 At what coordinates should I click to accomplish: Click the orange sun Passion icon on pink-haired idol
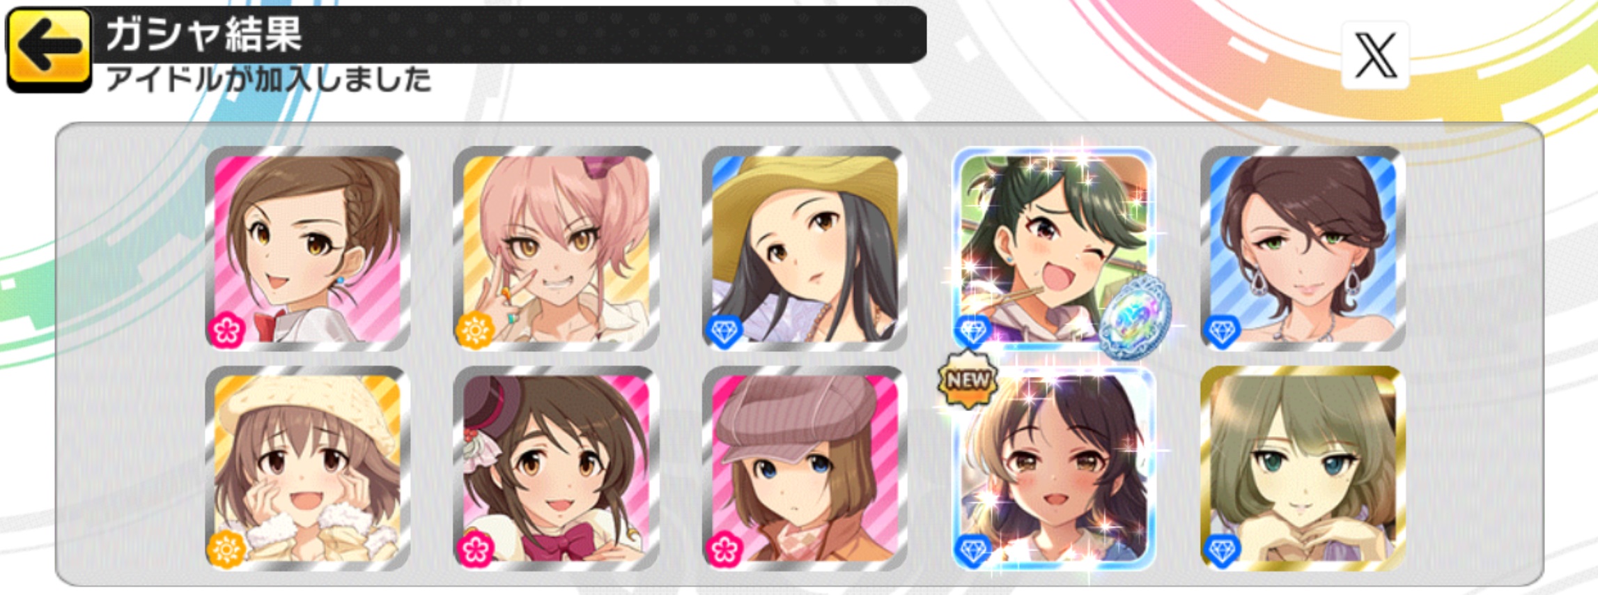475,330
